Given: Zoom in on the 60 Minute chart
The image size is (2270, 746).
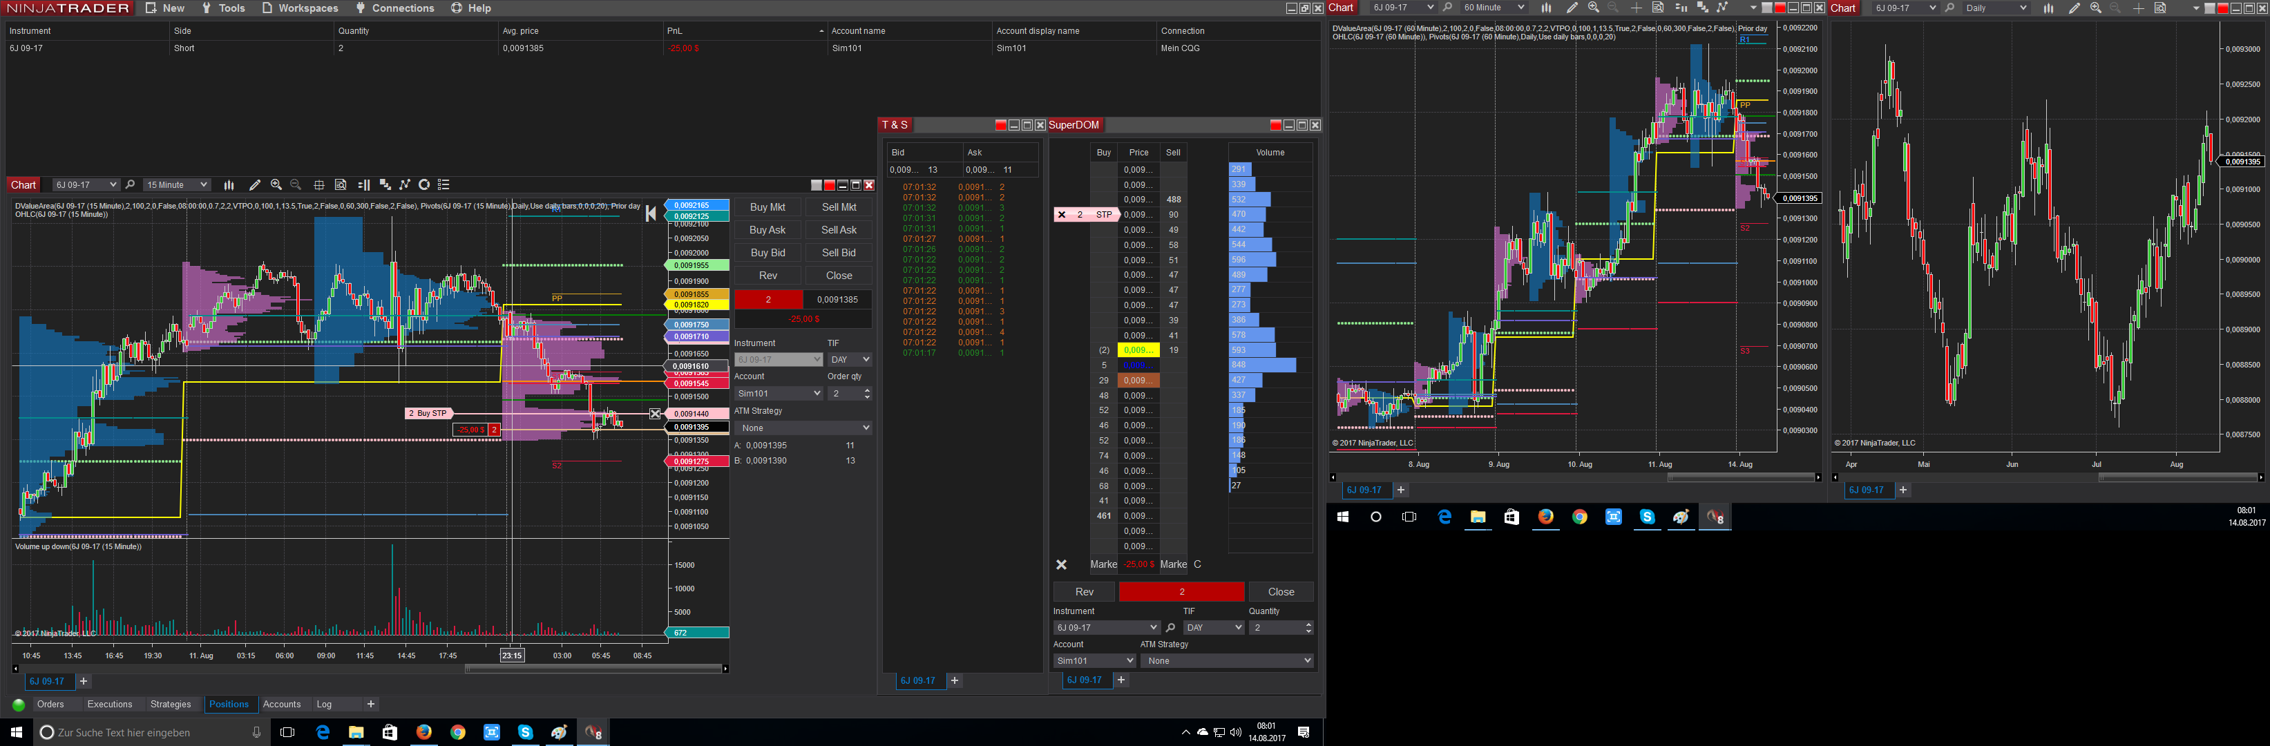Looking at the screenshot, I should tap(1593, 8).
